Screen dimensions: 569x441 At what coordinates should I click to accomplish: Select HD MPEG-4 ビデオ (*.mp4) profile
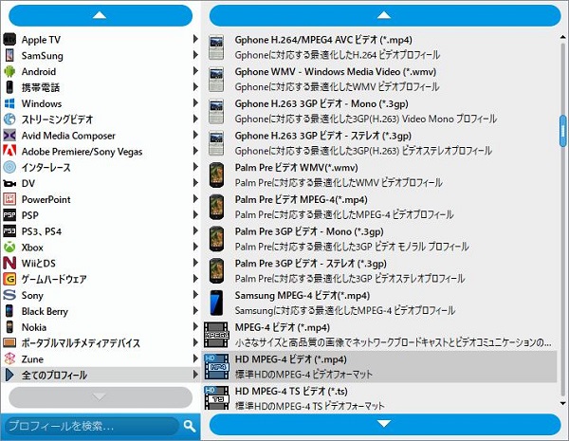379,367
